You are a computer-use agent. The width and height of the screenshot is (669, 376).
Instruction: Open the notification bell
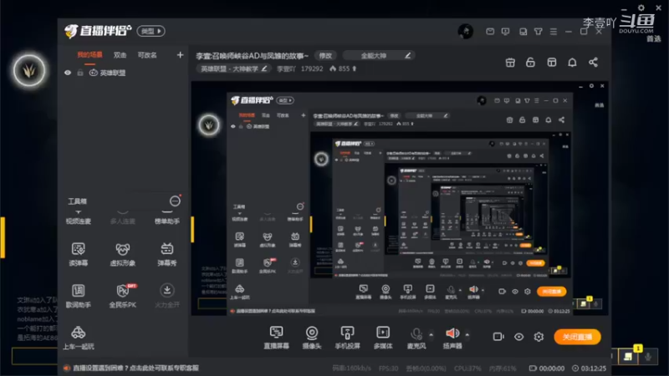point(572,63)
